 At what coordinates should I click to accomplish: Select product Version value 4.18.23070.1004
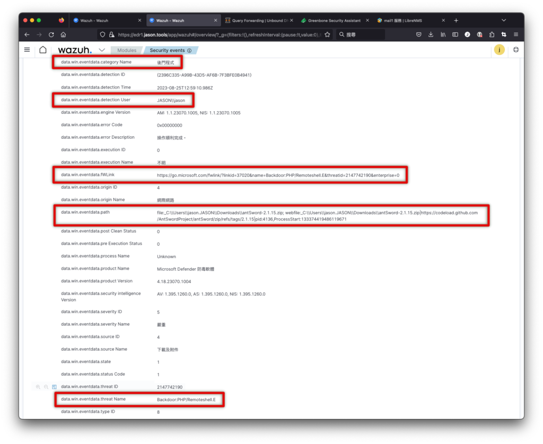click(174, 282)
